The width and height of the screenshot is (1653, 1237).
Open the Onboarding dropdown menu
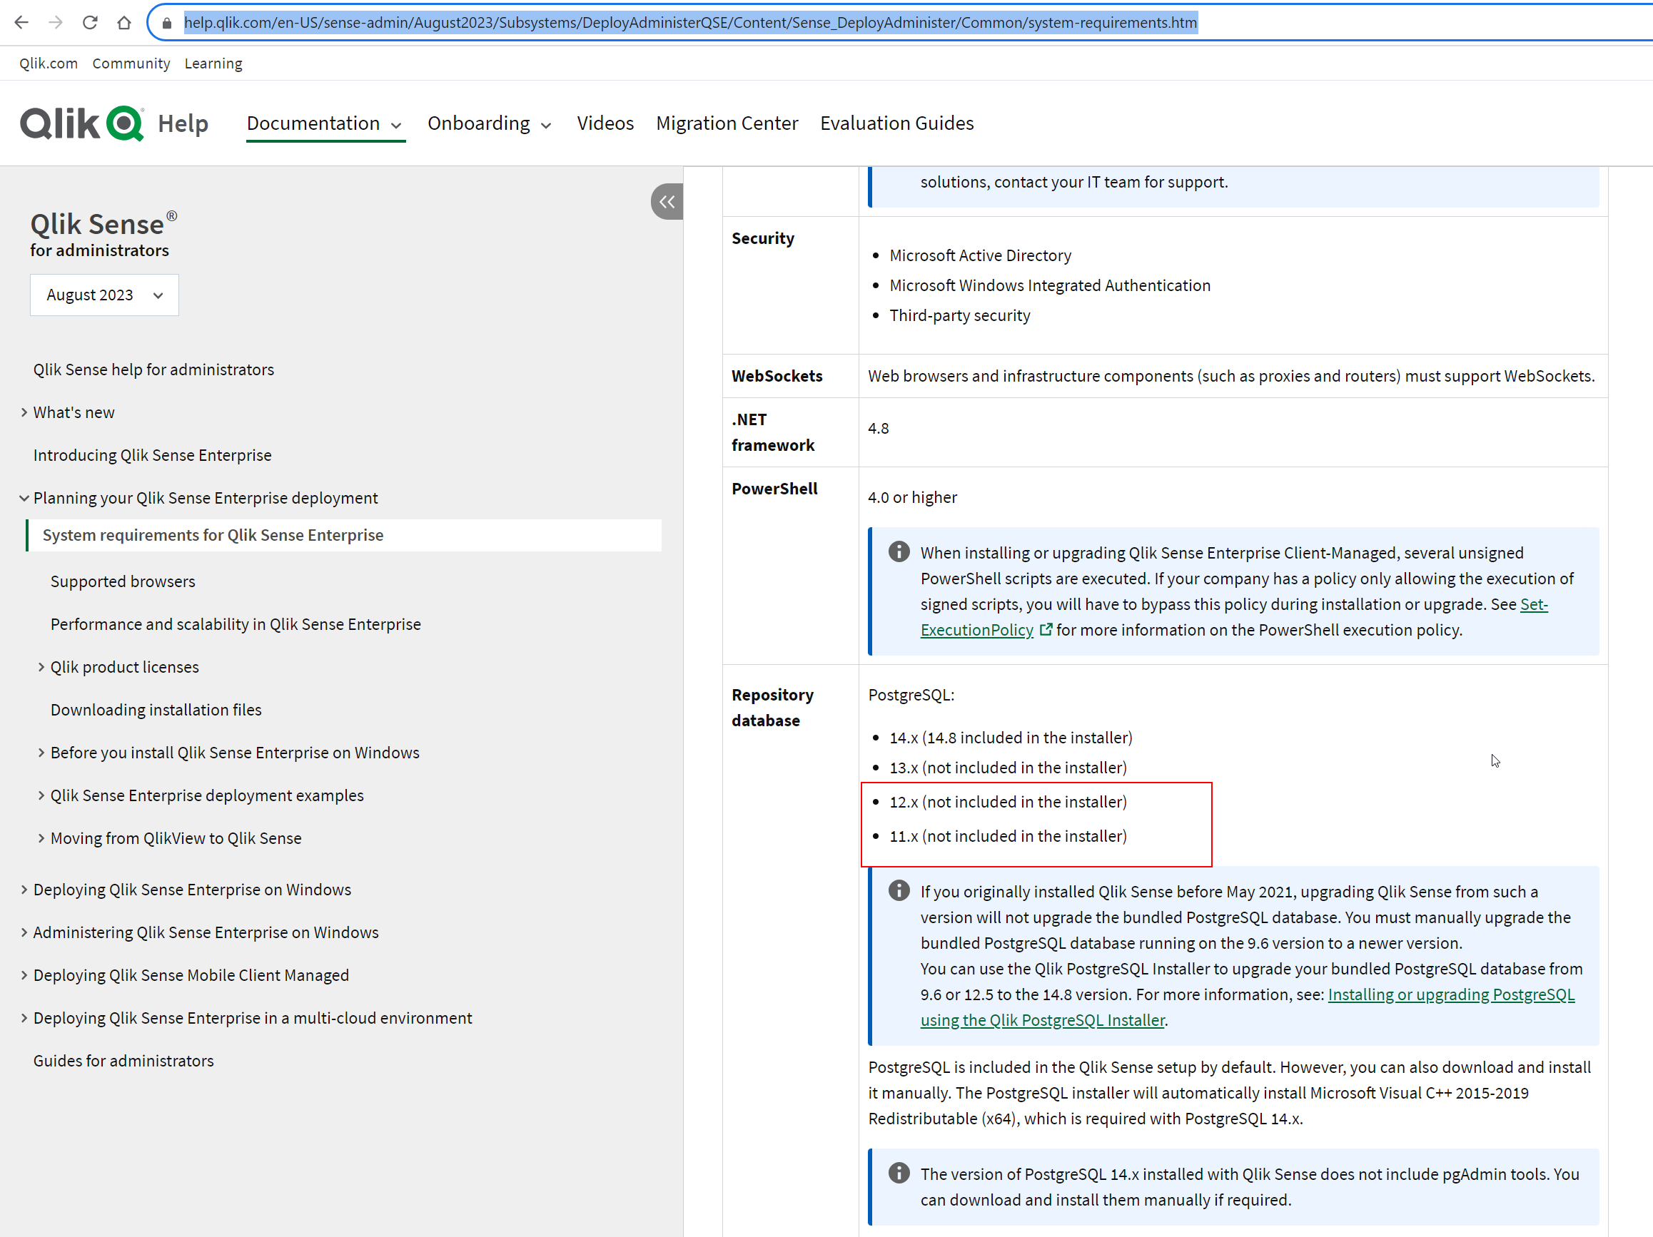[x=490, y=123]
